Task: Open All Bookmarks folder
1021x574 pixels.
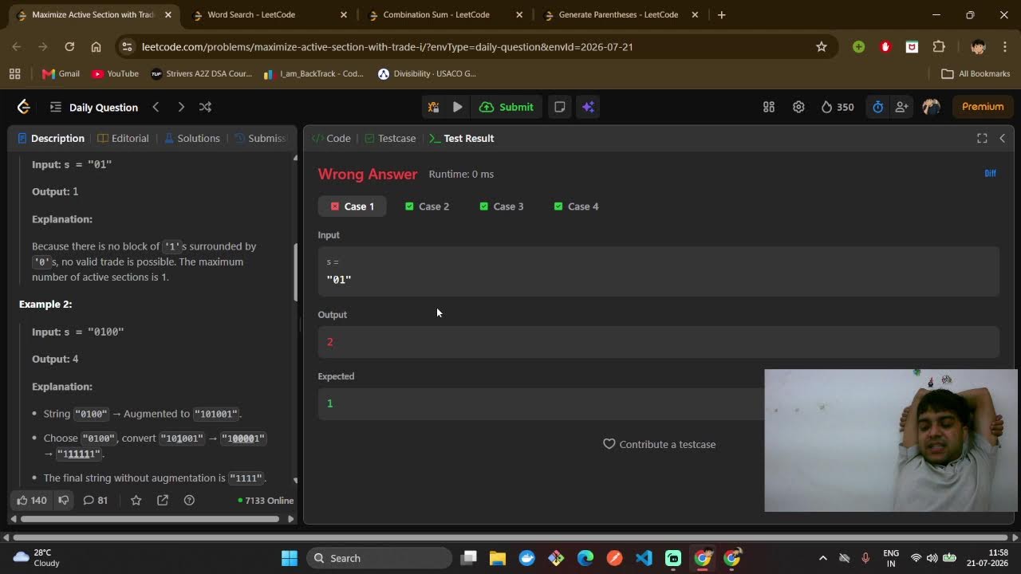Action: point(976,73)
